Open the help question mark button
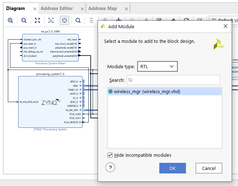The image size is (238, 186). point(110,167)
